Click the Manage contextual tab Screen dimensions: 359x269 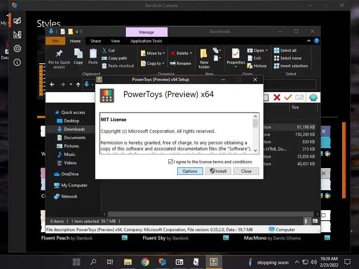147,32
